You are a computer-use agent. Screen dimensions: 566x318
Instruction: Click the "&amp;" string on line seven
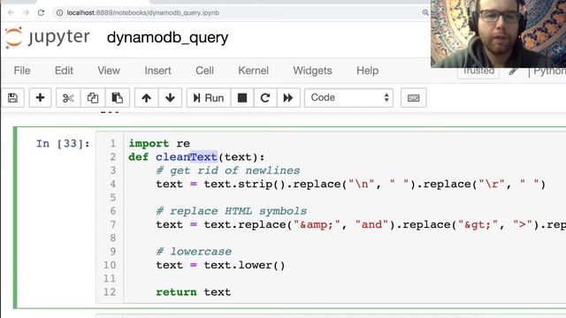tap(317, 224)
